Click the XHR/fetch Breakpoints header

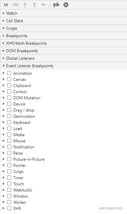click(x=64, y=43)
